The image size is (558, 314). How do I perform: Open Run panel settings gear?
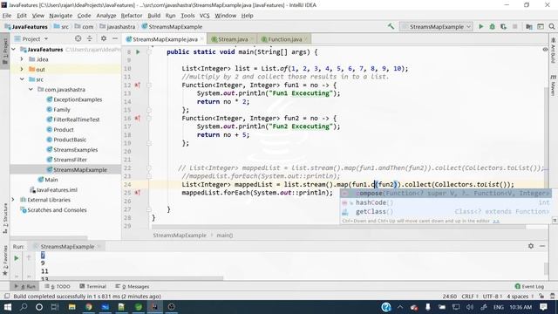tap(531, 246)
